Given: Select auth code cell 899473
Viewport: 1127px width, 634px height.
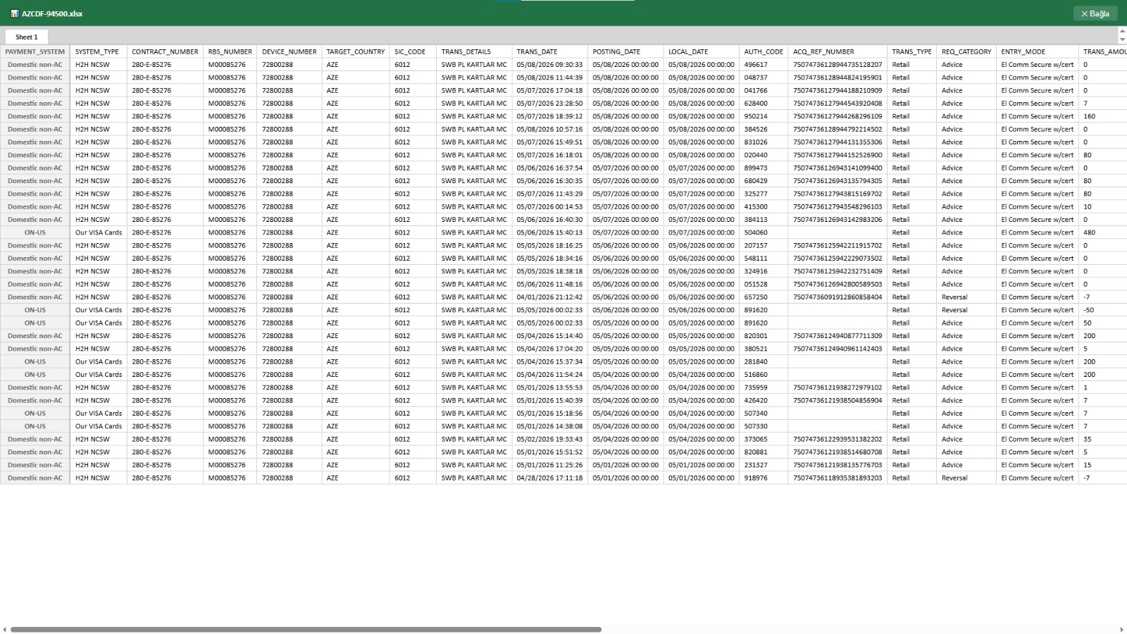Looking at the screenshot, I should 764,168.
